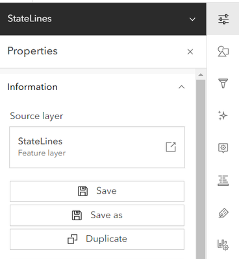Screen dimensions: 239x259
Task: Open the Configure charts icon
Action: coord(223,245)
